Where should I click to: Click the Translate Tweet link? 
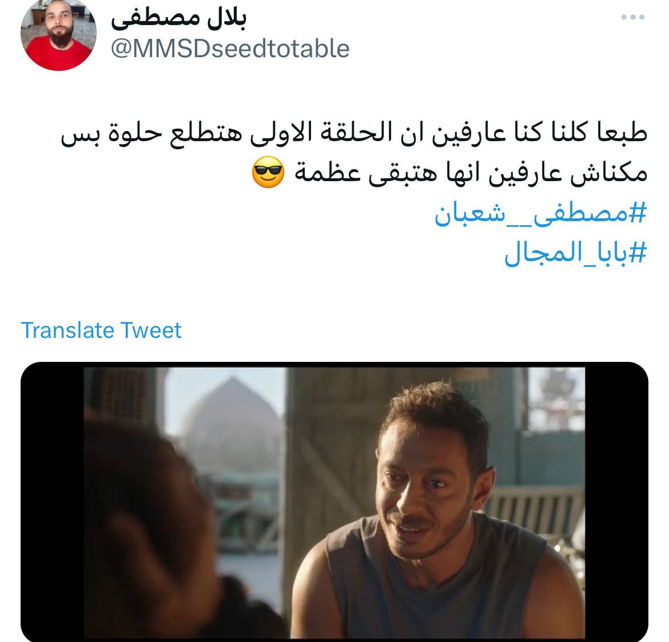click(101, 330)
